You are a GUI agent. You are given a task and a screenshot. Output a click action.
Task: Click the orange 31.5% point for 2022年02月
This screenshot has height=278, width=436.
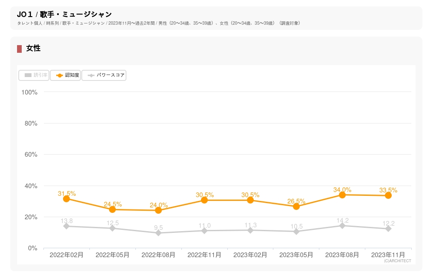click(x=66, y=199)
